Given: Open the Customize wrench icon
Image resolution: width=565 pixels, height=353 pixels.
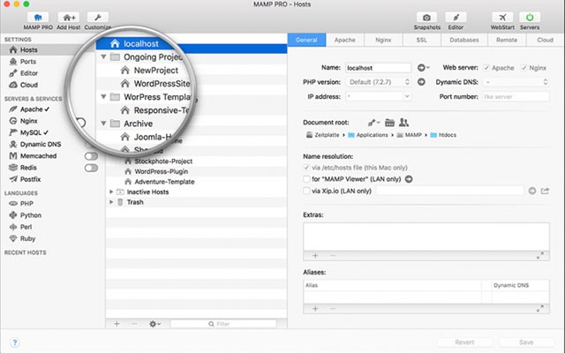Looking at the screenshot, I should coord(98,17).
